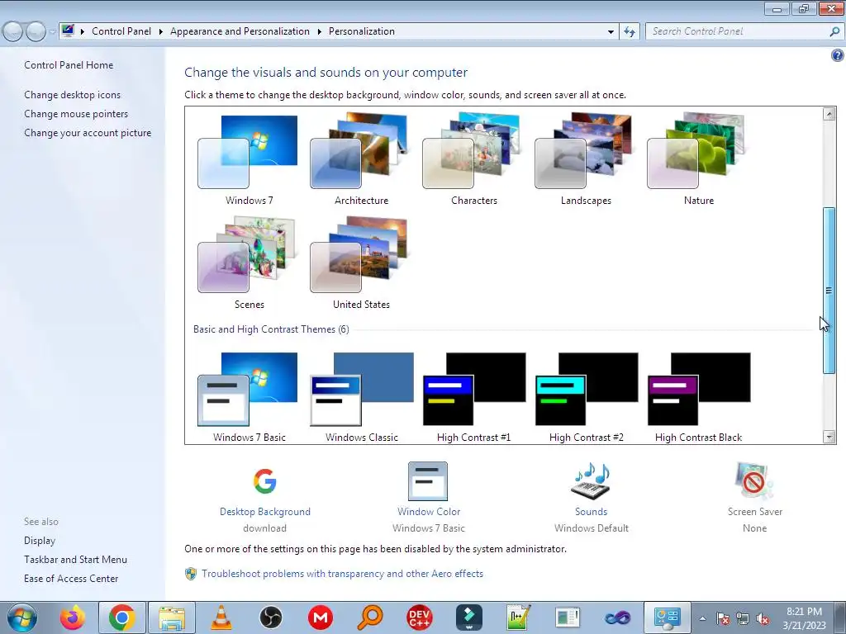Open the Window Color icon

428,481
